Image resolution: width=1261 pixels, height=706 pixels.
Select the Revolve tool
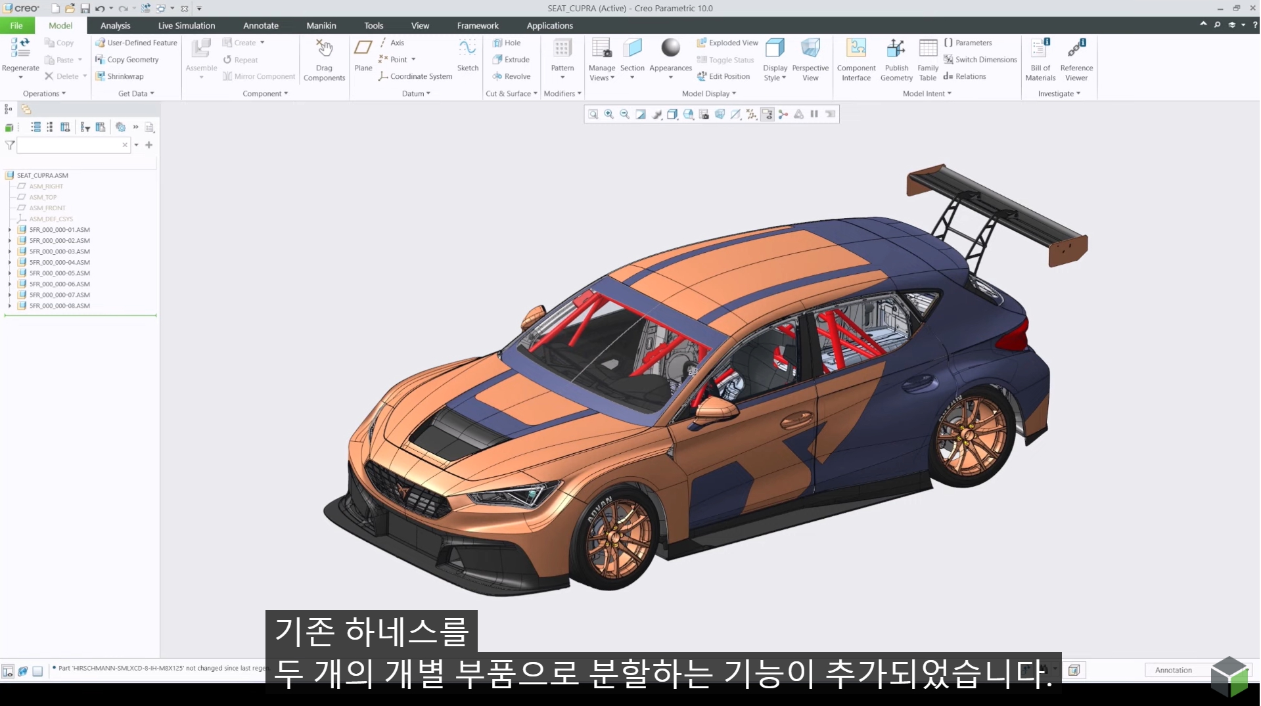pyautogui.click(x=511, y=76)
